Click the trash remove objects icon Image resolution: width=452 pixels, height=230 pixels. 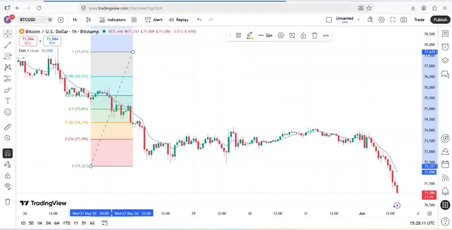[8, 201]
